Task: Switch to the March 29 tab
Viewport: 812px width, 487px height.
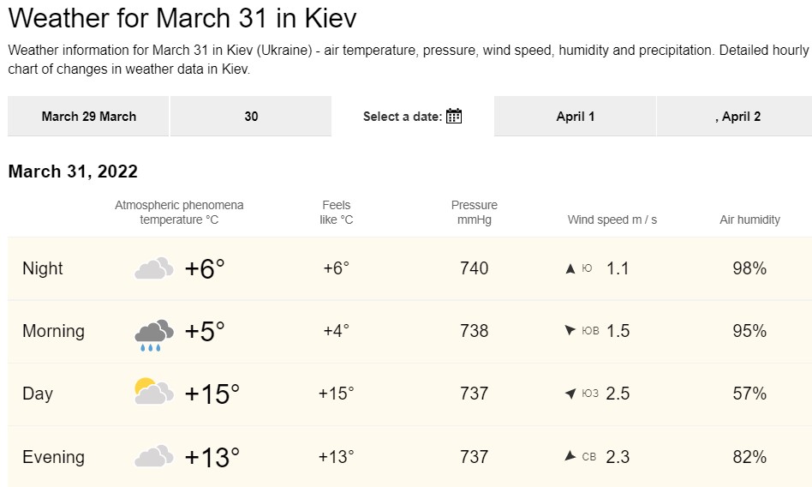Action: (x=89, y=117)
